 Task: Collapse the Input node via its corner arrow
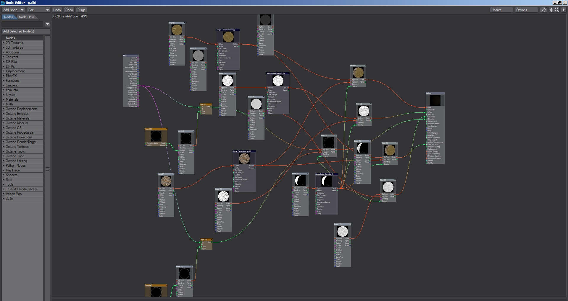(x=138, y=55)
